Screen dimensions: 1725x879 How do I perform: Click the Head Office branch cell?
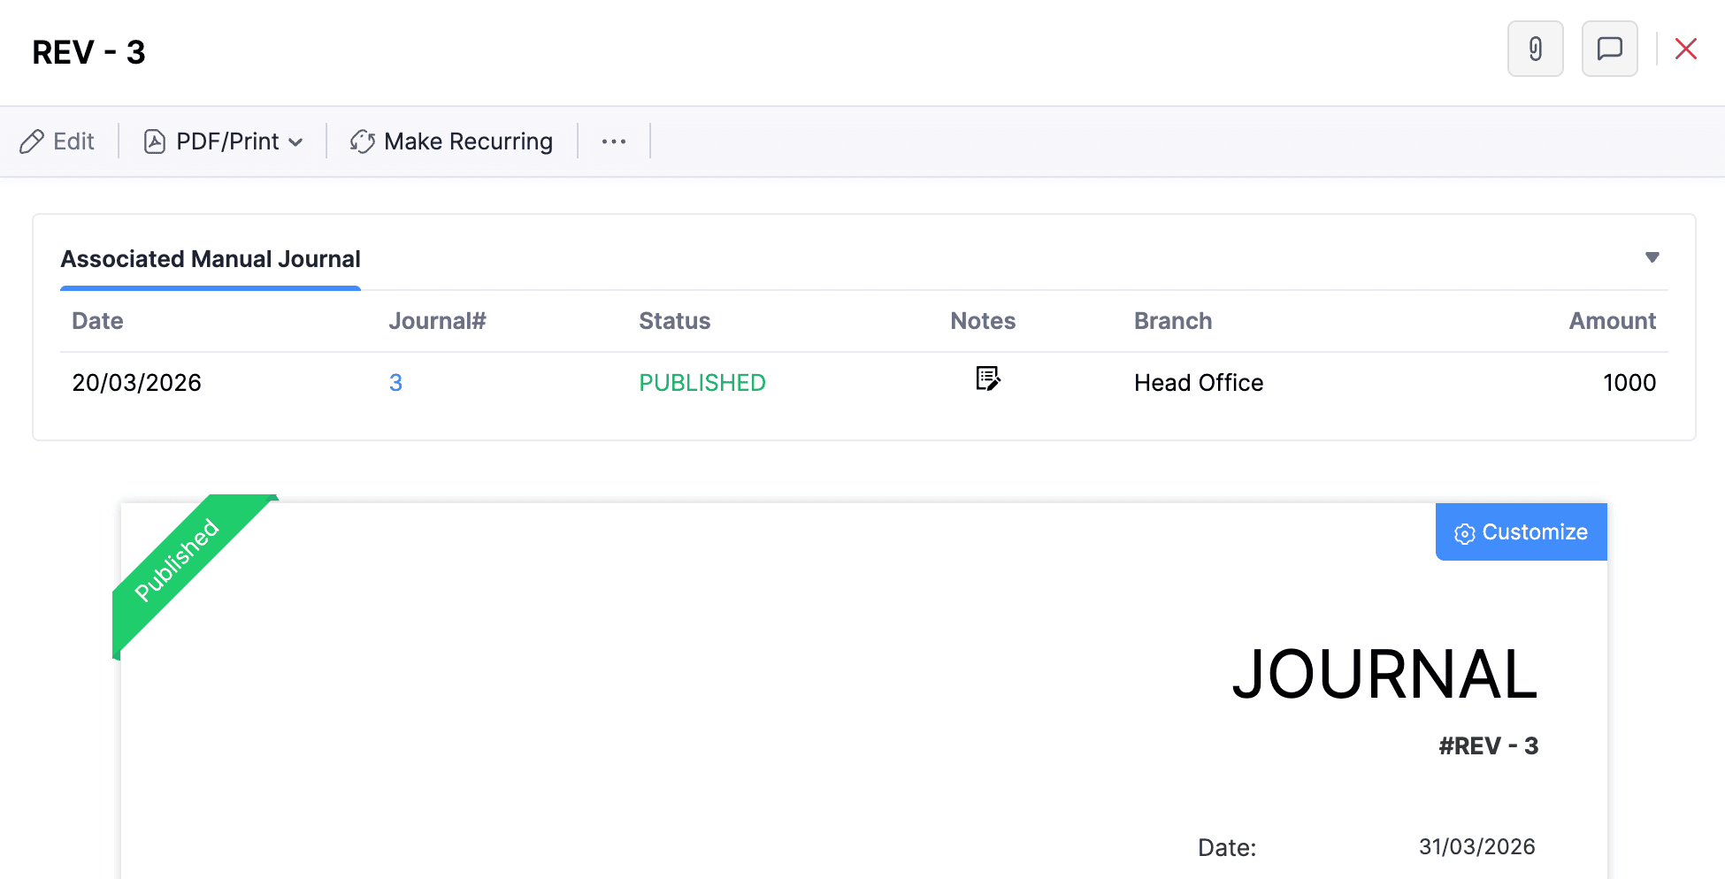1198,383
